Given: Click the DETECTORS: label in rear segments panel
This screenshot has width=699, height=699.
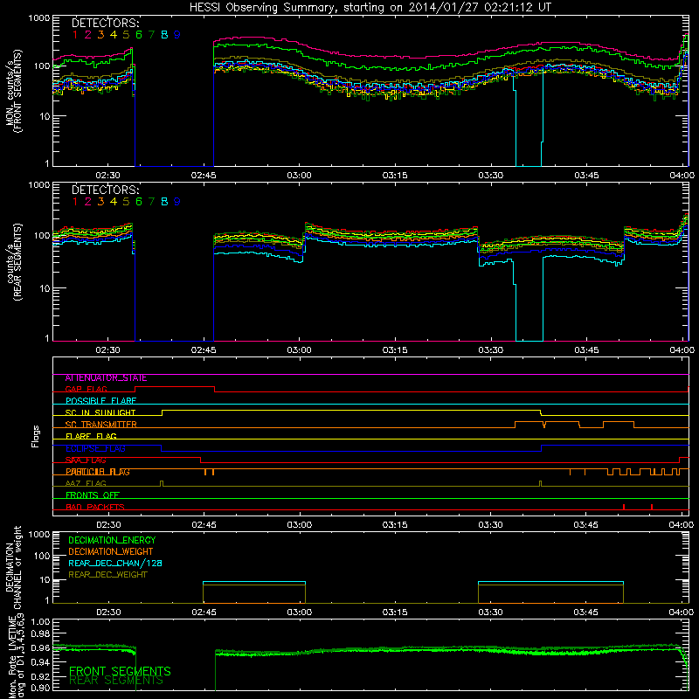Looking at the screenshot, I should (106, 190).
